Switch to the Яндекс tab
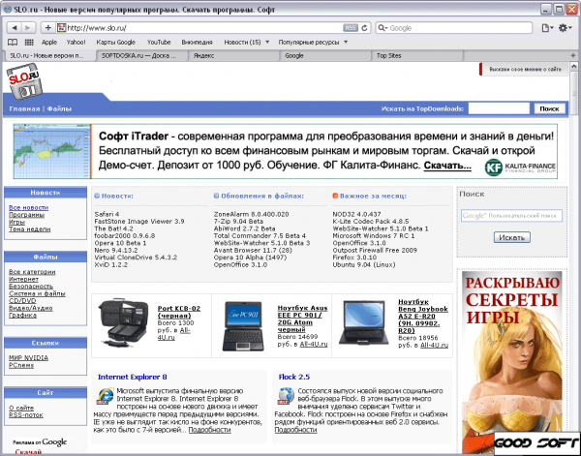Screen dimensions: 581x456 [x=233, y=55]
